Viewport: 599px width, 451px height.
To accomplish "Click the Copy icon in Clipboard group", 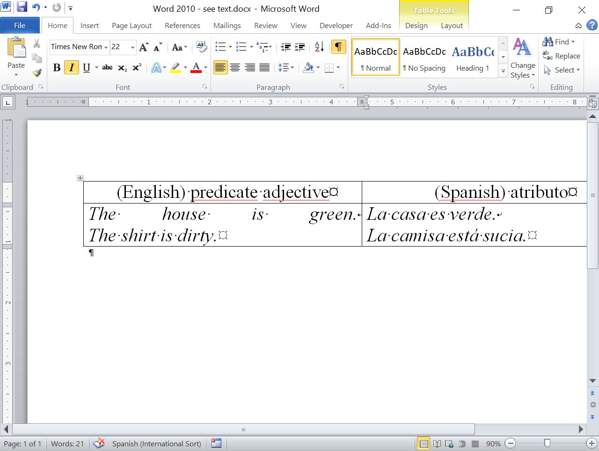I will tap(37, 58).
